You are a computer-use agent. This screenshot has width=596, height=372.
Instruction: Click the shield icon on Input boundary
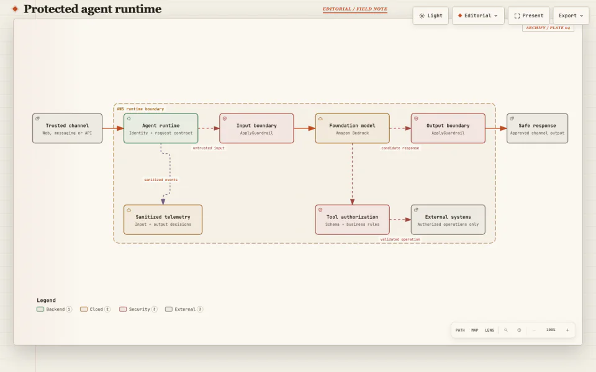225,118
